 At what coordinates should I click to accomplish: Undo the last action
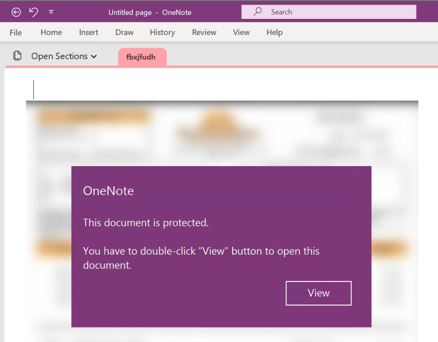click(33, 12)
